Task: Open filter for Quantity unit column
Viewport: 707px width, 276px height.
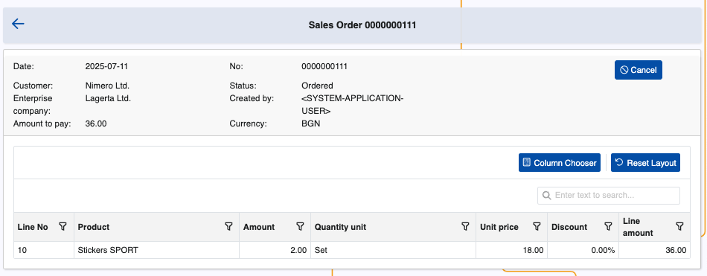Action: tap(465, 226)
